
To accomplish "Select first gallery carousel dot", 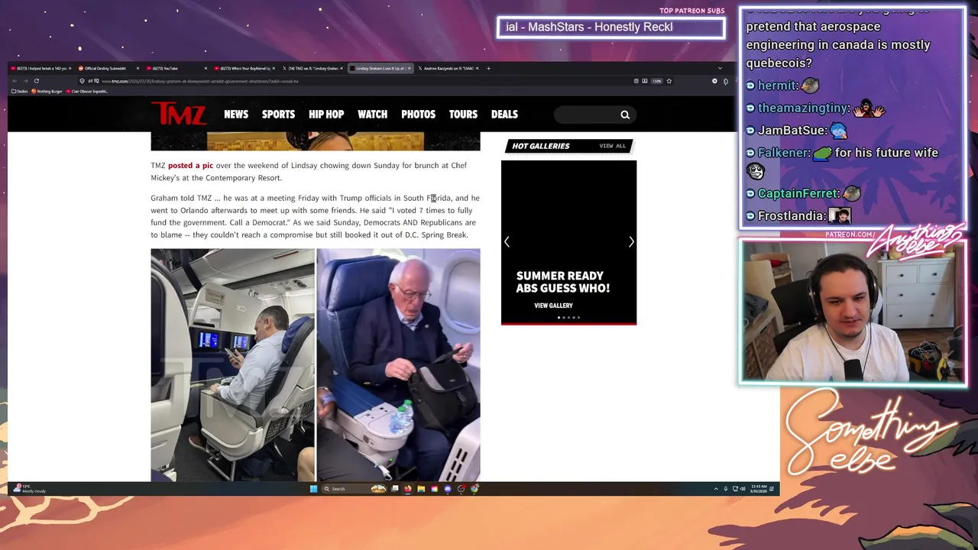I will click(x=559, y=317).
